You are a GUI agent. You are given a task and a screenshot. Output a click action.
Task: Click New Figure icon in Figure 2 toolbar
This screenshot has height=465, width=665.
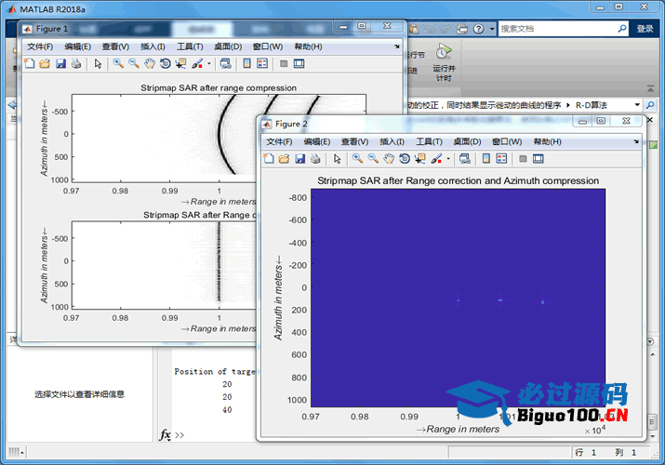click(269, 159)
